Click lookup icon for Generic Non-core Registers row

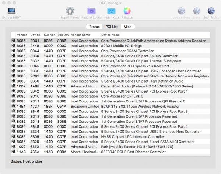pos(14,76)
